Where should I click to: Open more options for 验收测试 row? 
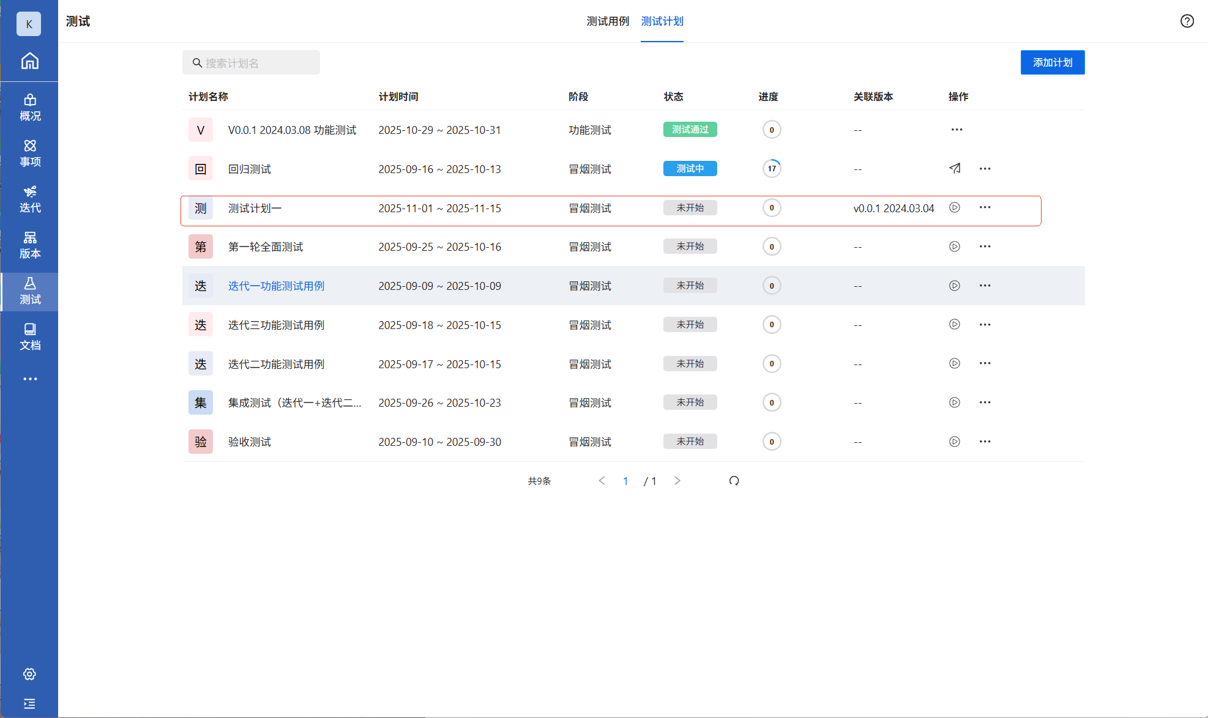[984, 442]
